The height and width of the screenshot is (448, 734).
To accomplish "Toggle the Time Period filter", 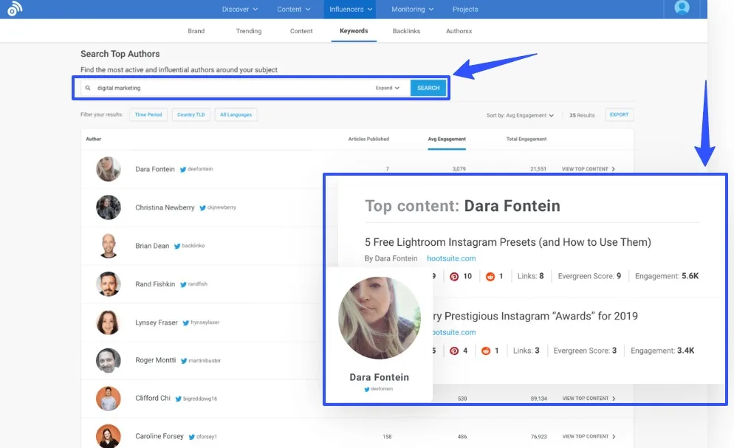I will coord(148,114).
